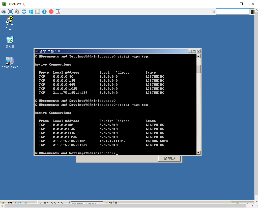The width and height of the screenshot is (258, 208).
Task: Click the window with red X toolbar icon
Action: click(58, 12)
